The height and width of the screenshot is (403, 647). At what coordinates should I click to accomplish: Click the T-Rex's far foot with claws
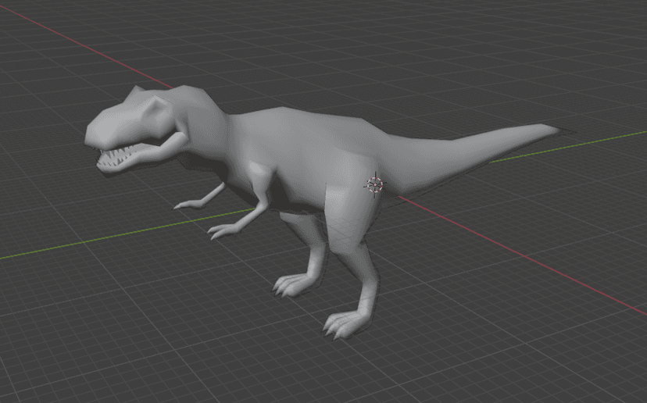tap(291, 284)
